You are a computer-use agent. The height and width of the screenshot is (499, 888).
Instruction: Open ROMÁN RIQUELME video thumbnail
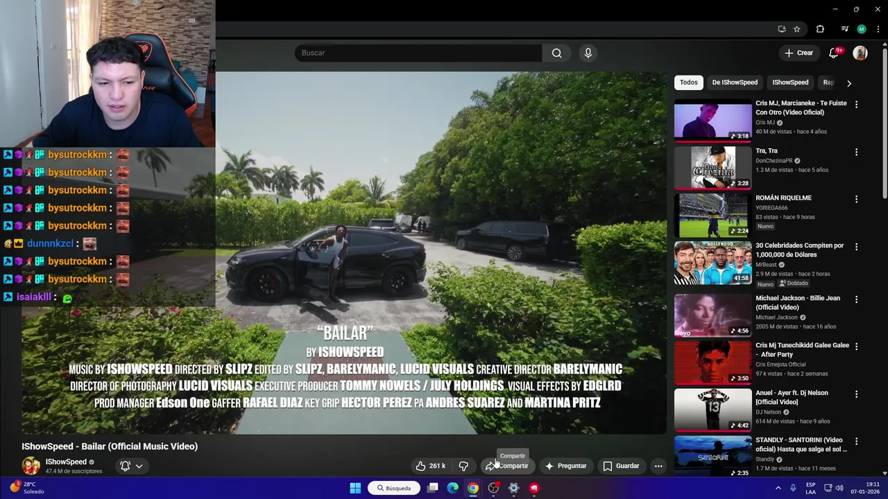712,215
